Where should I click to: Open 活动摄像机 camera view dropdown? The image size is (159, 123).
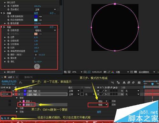pos(147,72)
